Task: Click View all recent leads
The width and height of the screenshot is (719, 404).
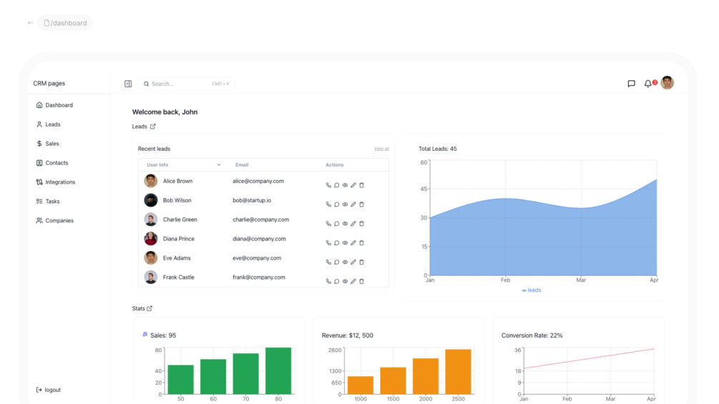Action: coord(381,149)
